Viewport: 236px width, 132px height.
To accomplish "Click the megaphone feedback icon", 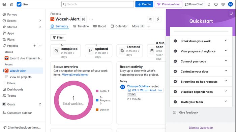I will 5,127.
